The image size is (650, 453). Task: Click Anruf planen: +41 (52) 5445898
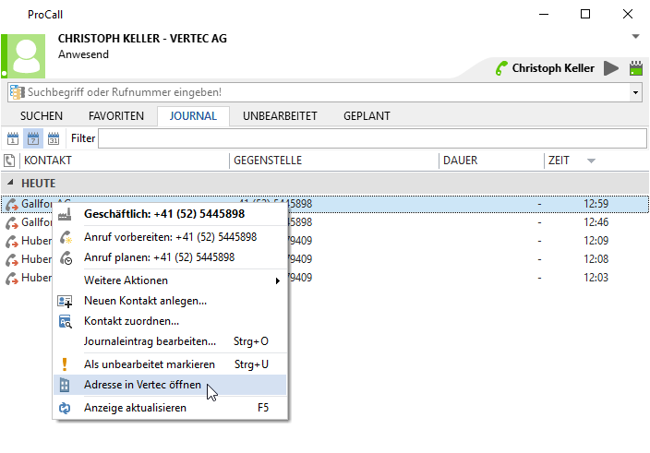pos(159,257)
